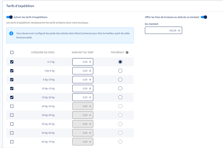Click the disabled 60 kg–70 kg default radio
223x148 pixels.
click(120, 142)
